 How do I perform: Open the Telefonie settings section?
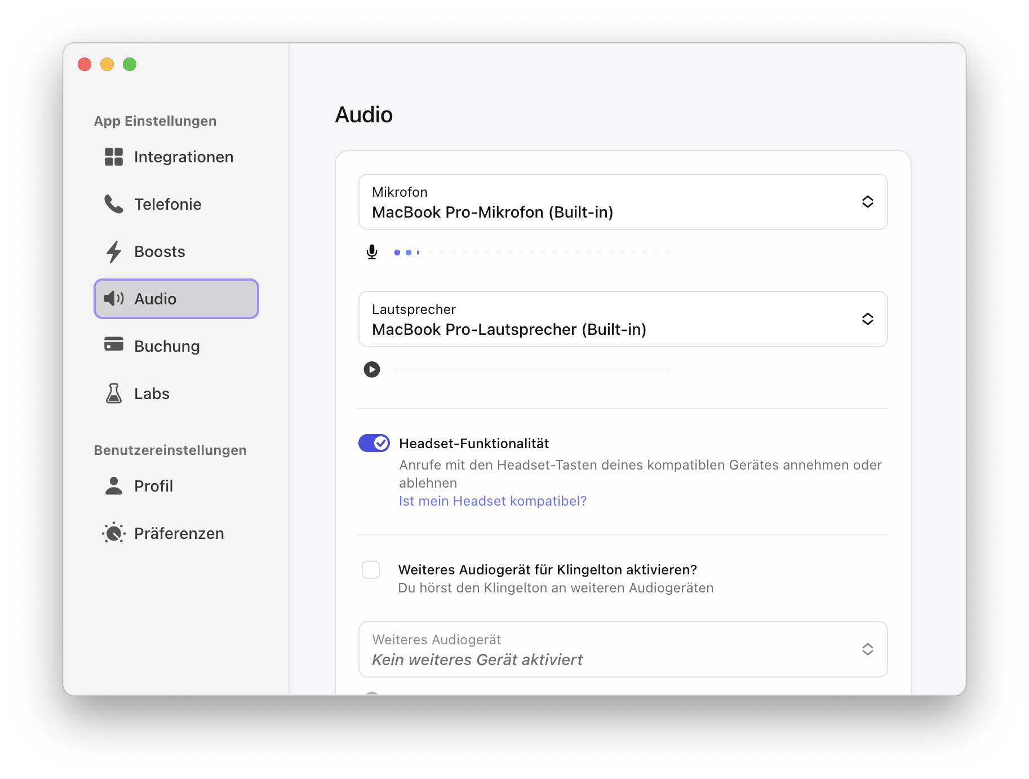tap(176, 204)
